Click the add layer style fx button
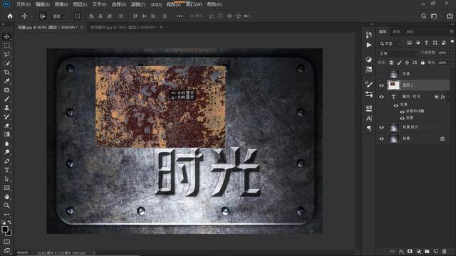The height and width of the screenshot is (256, 456). (x=401, y=251)
